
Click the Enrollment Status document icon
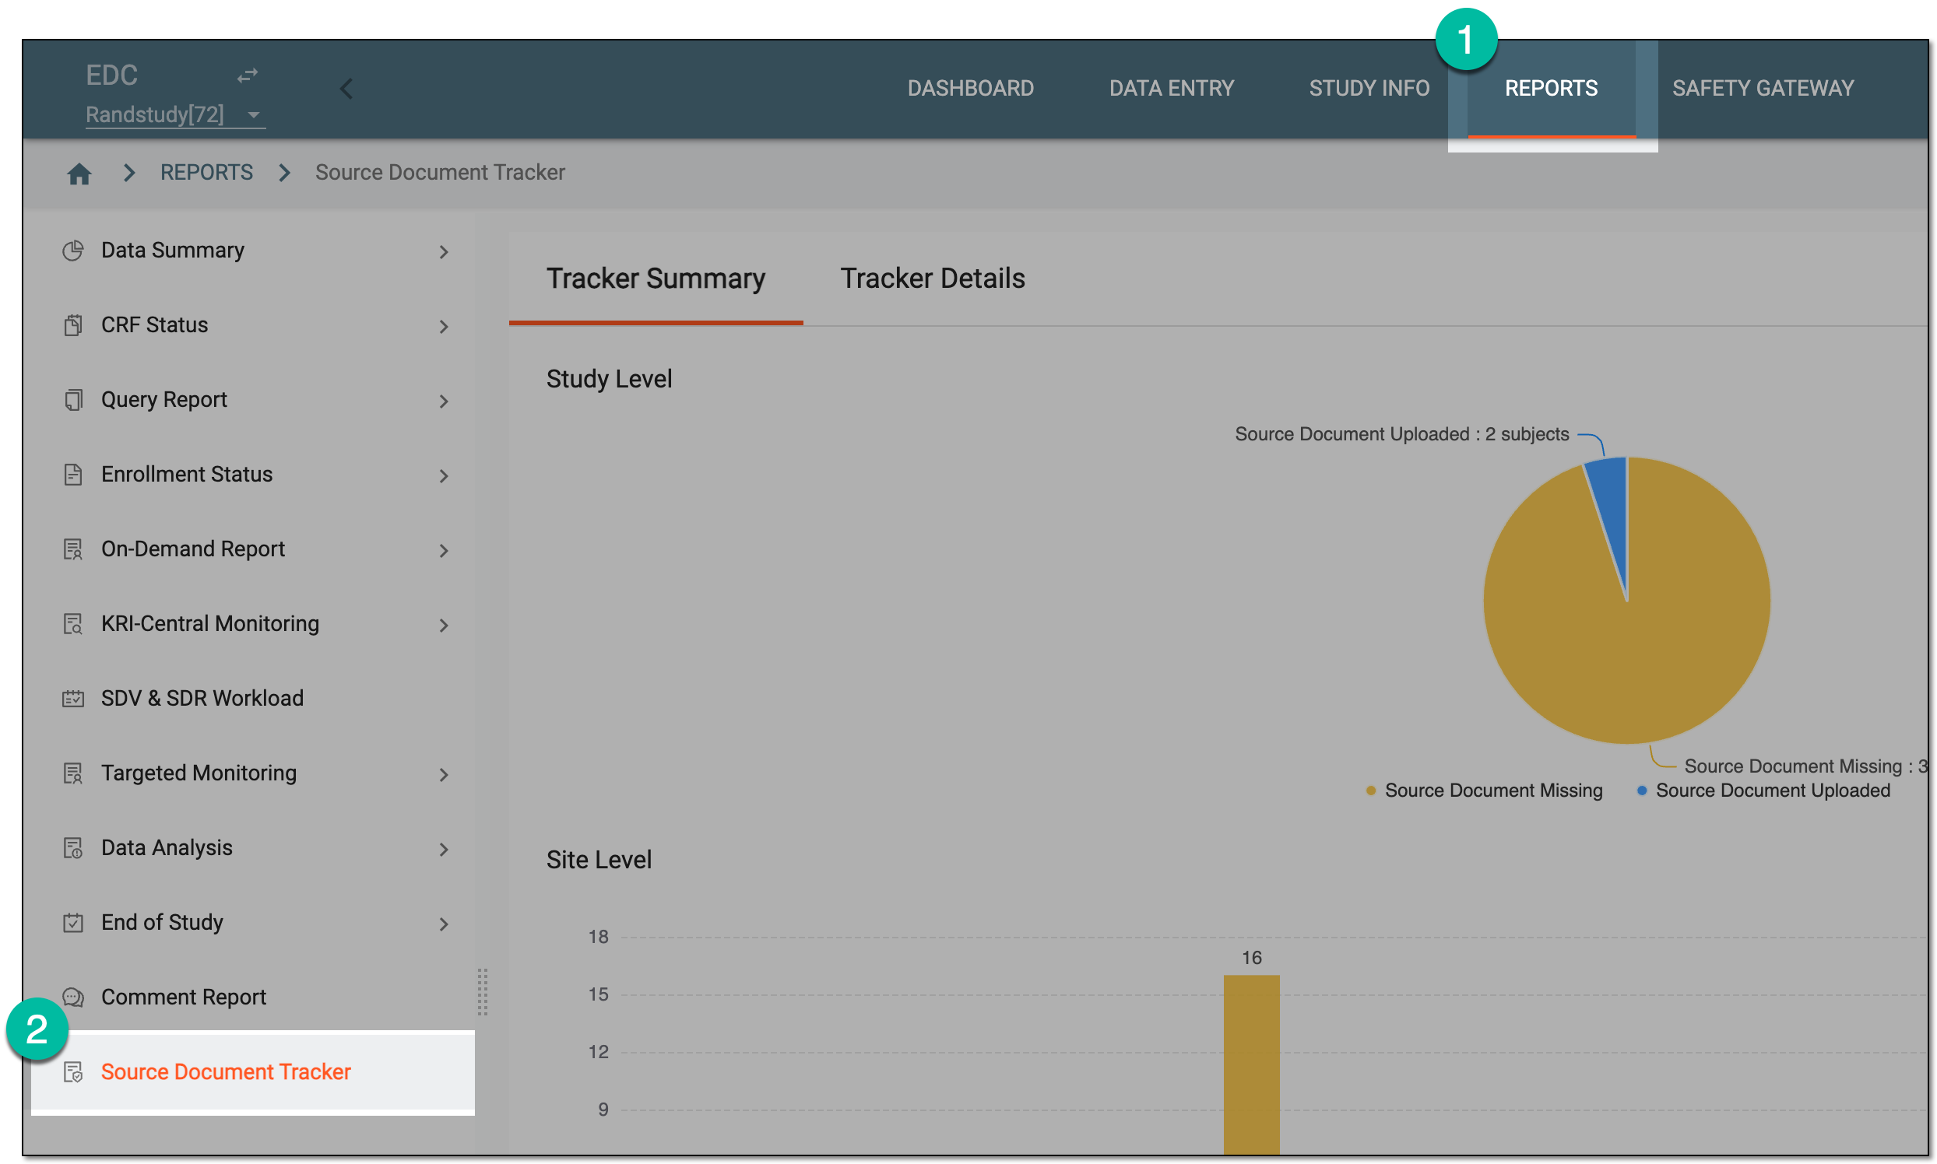[73, 474]
